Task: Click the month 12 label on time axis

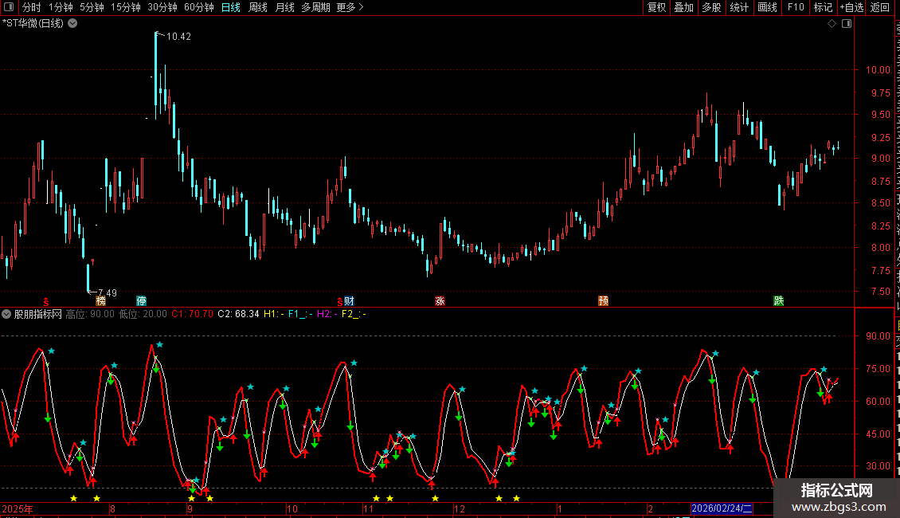Action: pyautogui.click(x=460, y=508)
